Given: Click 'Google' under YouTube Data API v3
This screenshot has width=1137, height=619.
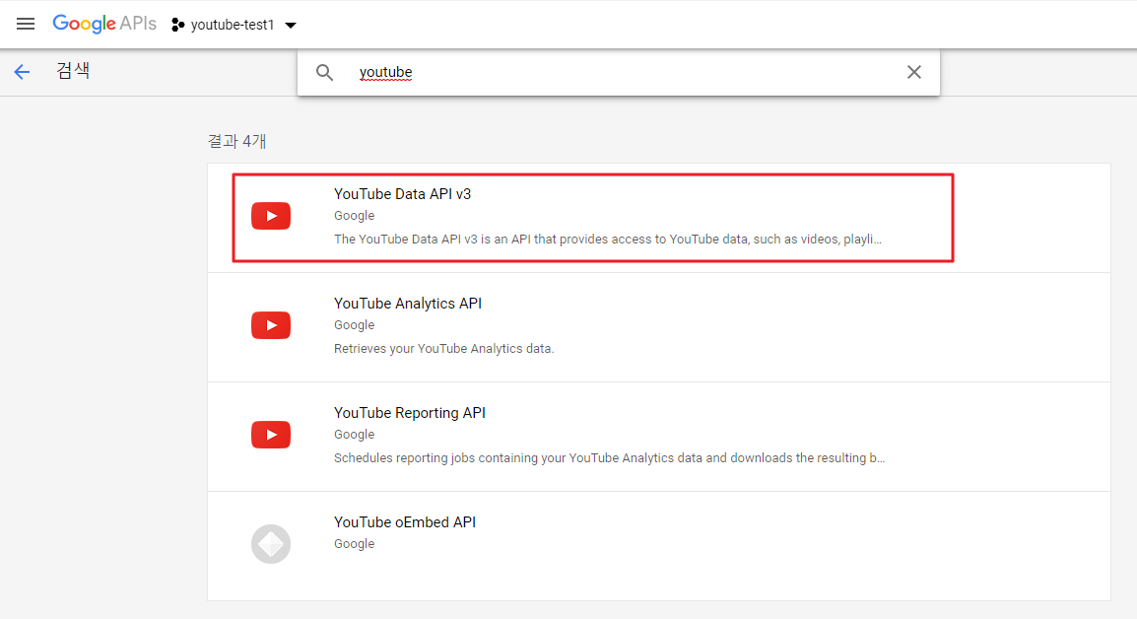Looking at the screenshot, I should [x=354, y=216].
